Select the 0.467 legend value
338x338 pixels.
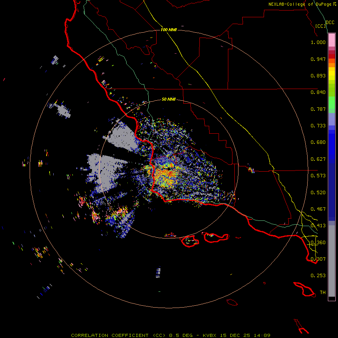[318, 209]
